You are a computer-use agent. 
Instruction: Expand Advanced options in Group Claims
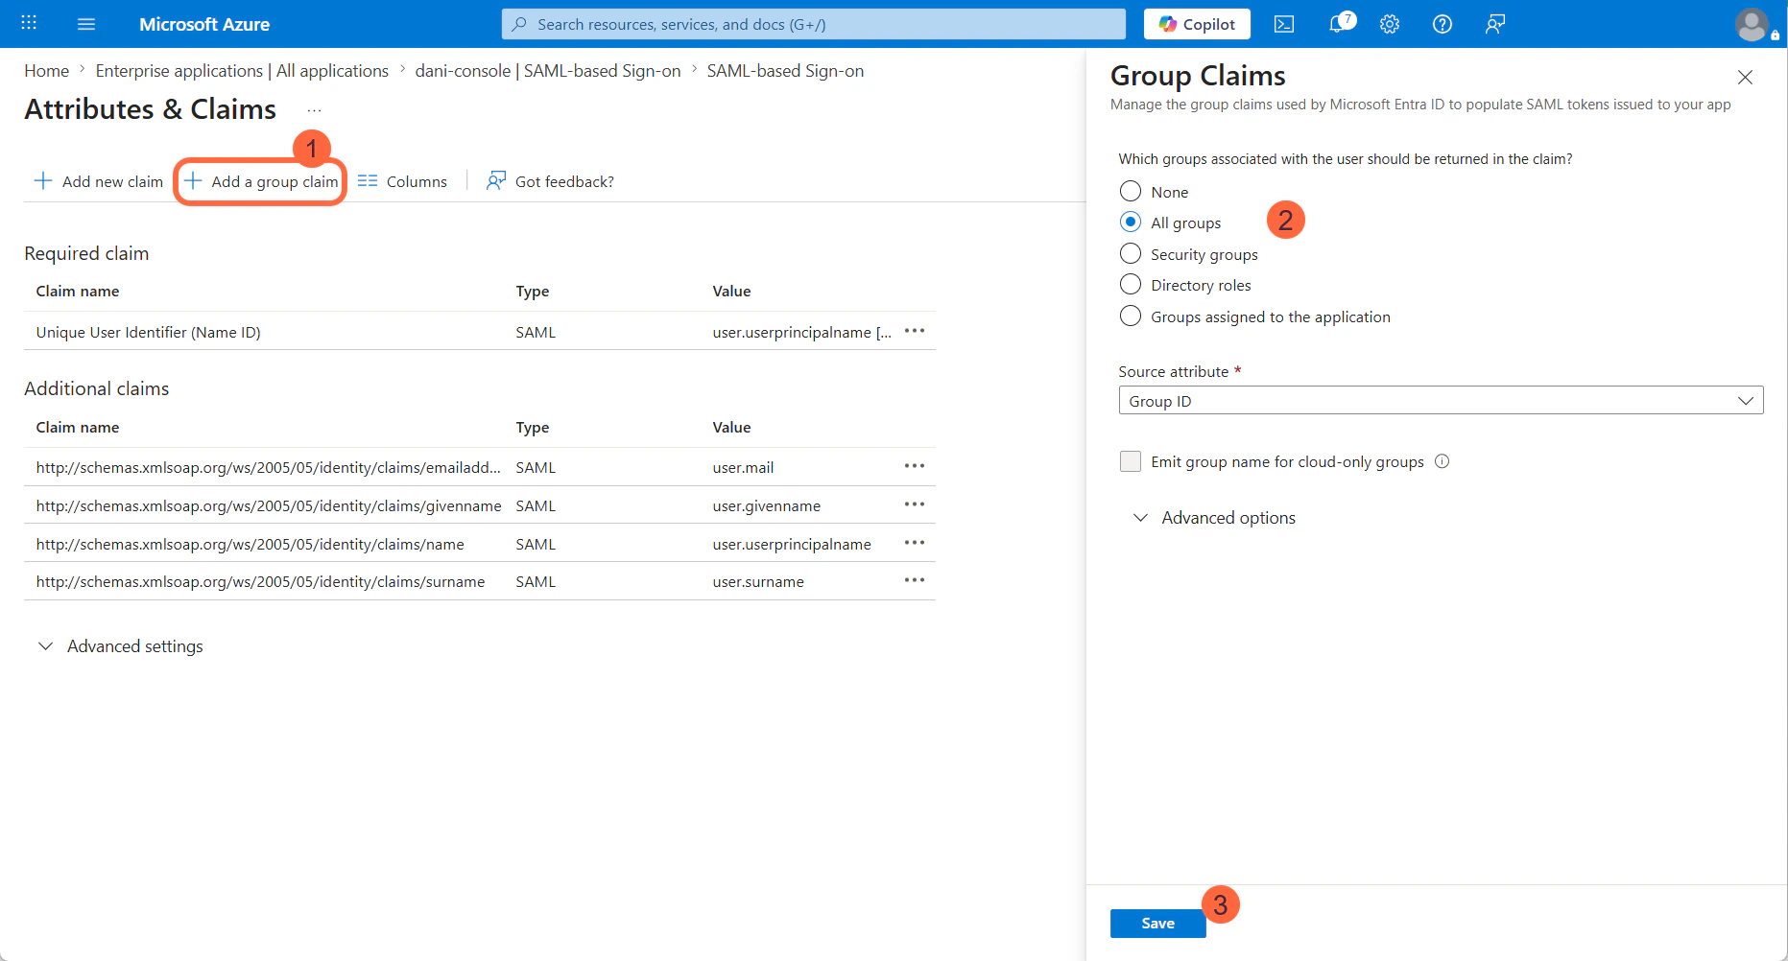point(1215,518)
